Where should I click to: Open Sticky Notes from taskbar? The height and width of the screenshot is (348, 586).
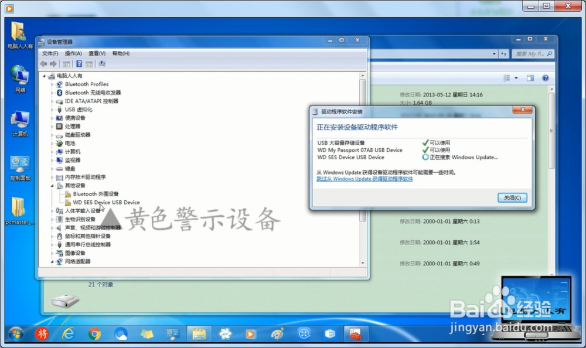pos(146,334)
